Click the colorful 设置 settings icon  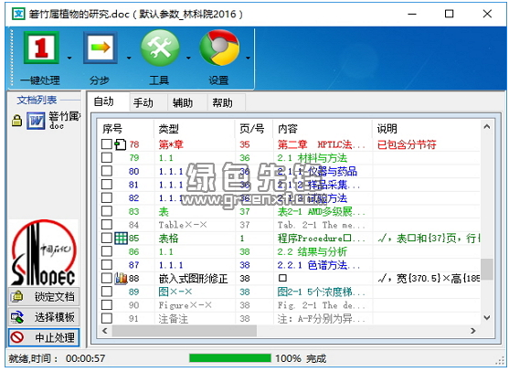pos(219,48)
